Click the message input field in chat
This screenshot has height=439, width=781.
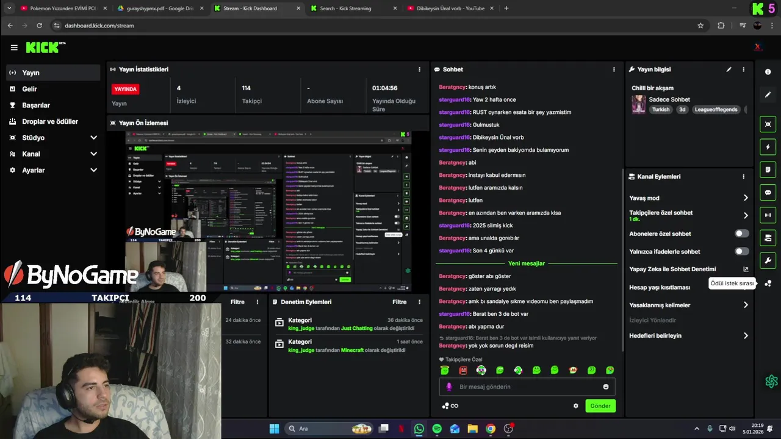(527, 387)
